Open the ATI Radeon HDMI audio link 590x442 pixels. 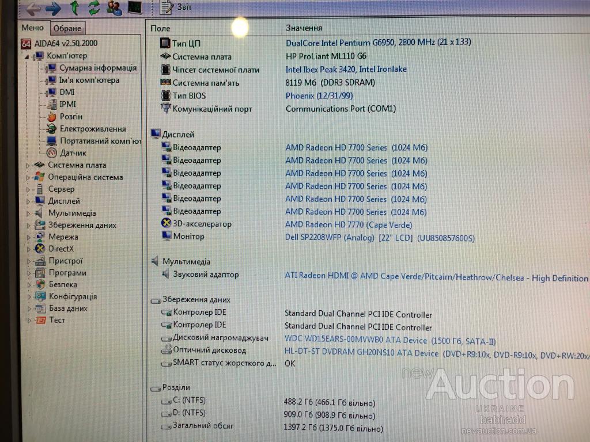pyautogui.click(x=436, y=277)
